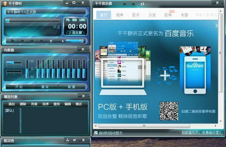This screenshot has height=147, width=226.
Task: Switch to the 歌手 tab
Action: 136,15
